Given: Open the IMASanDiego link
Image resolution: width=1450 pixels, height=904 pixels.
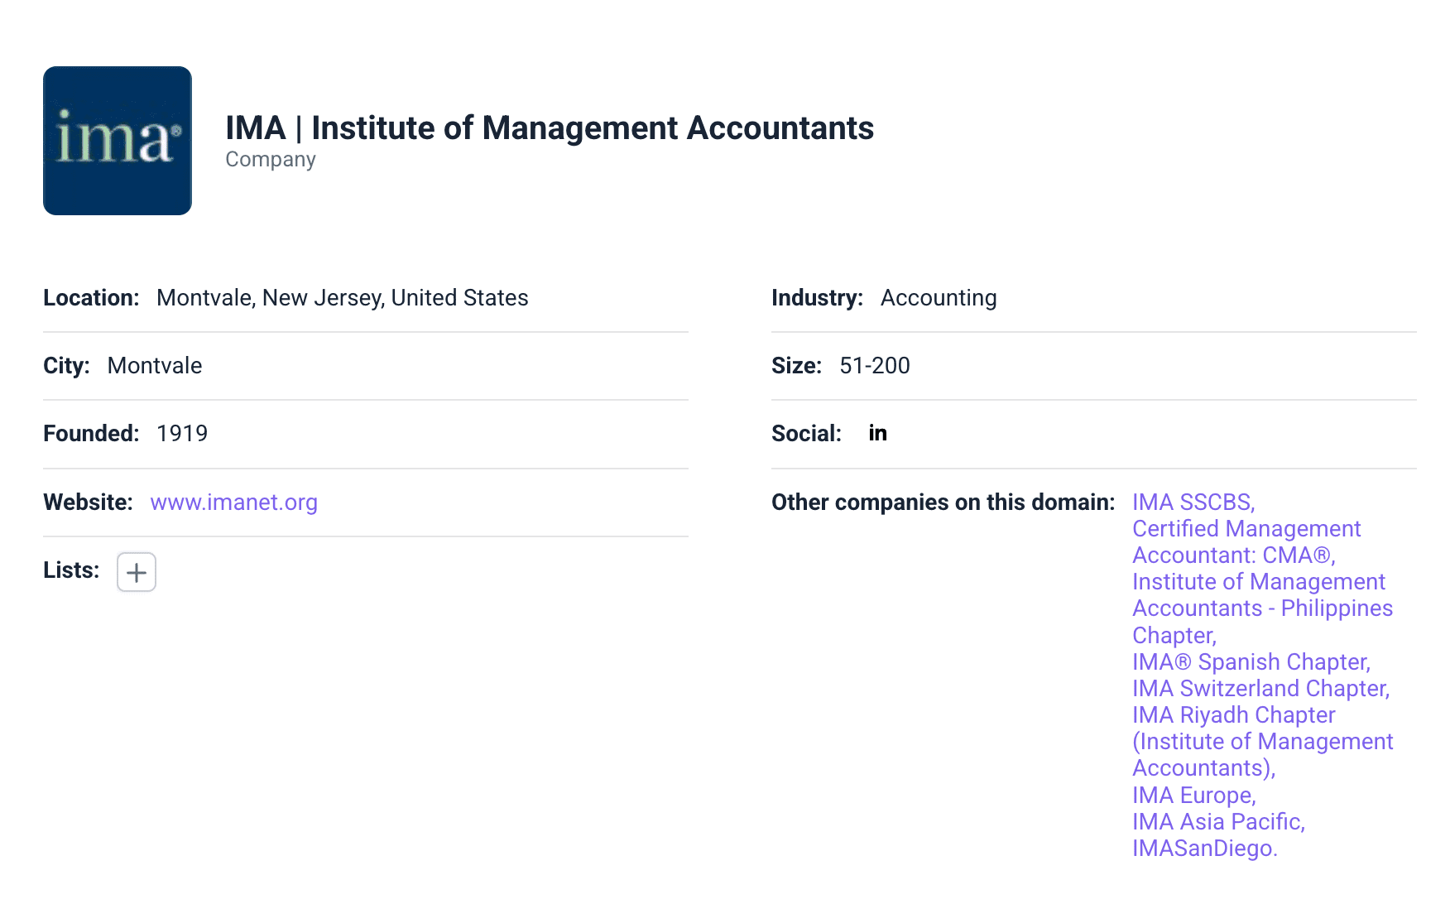Looking at the screenshot, I should pyautogui.click(x=1205, y=849).
